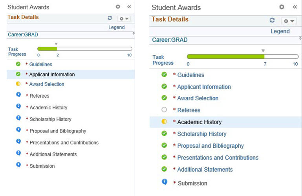This screenshot has width=302, height=196.
Task: Open the gear dropdown in the right Task Details header
Action: tap(290, 21)
